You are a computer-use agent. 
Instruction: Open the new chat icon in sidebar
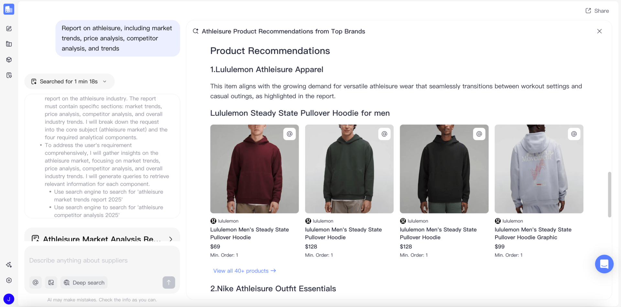[9, 28]
